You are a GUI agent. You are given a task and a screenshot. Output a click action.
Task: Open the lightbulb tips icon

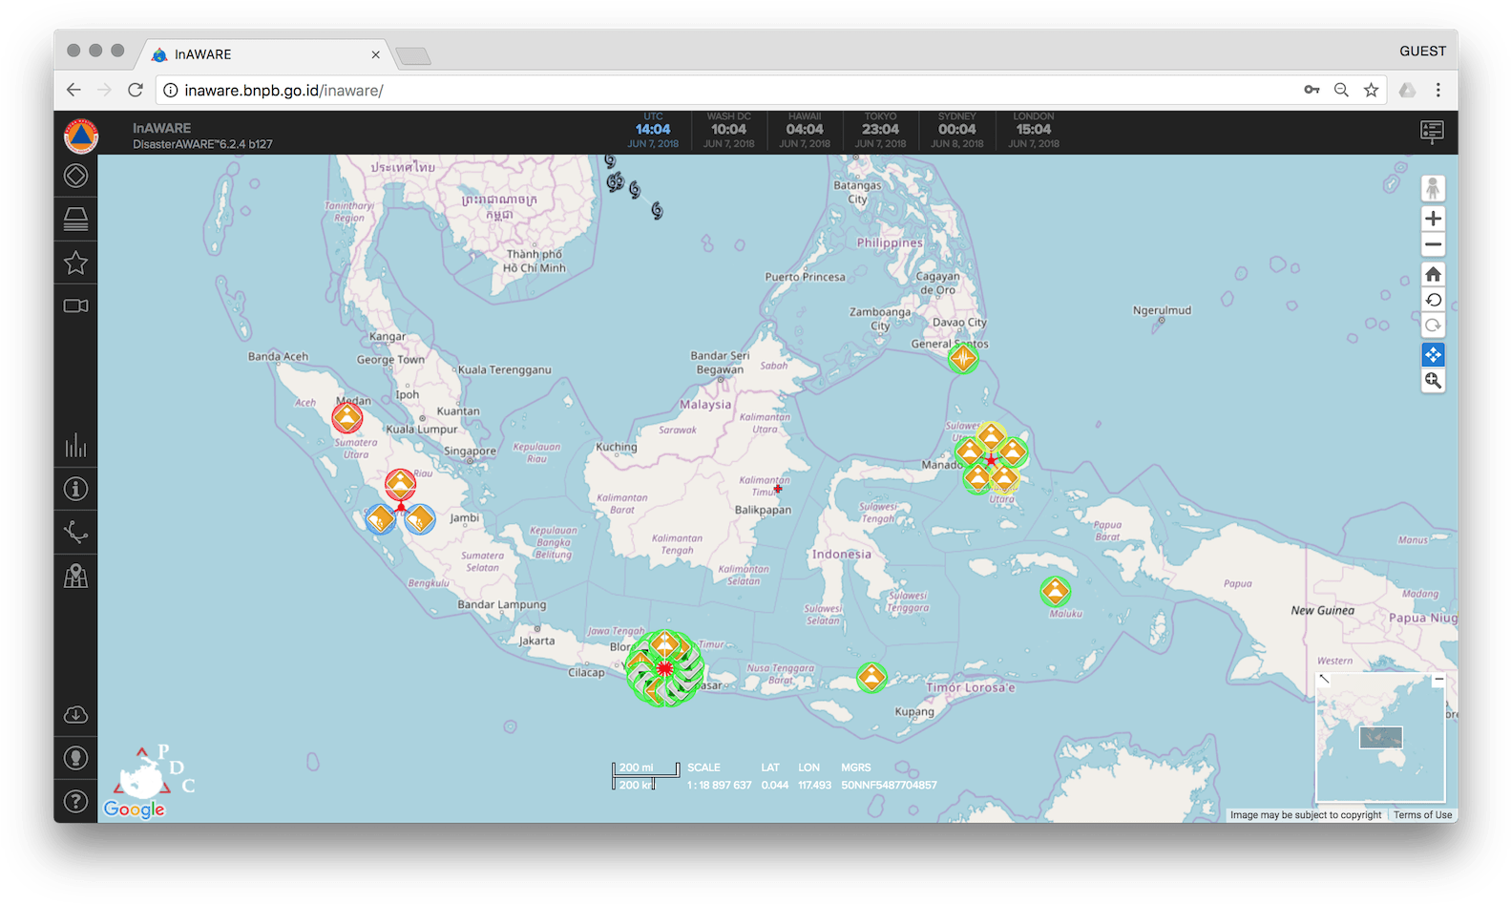75,758
